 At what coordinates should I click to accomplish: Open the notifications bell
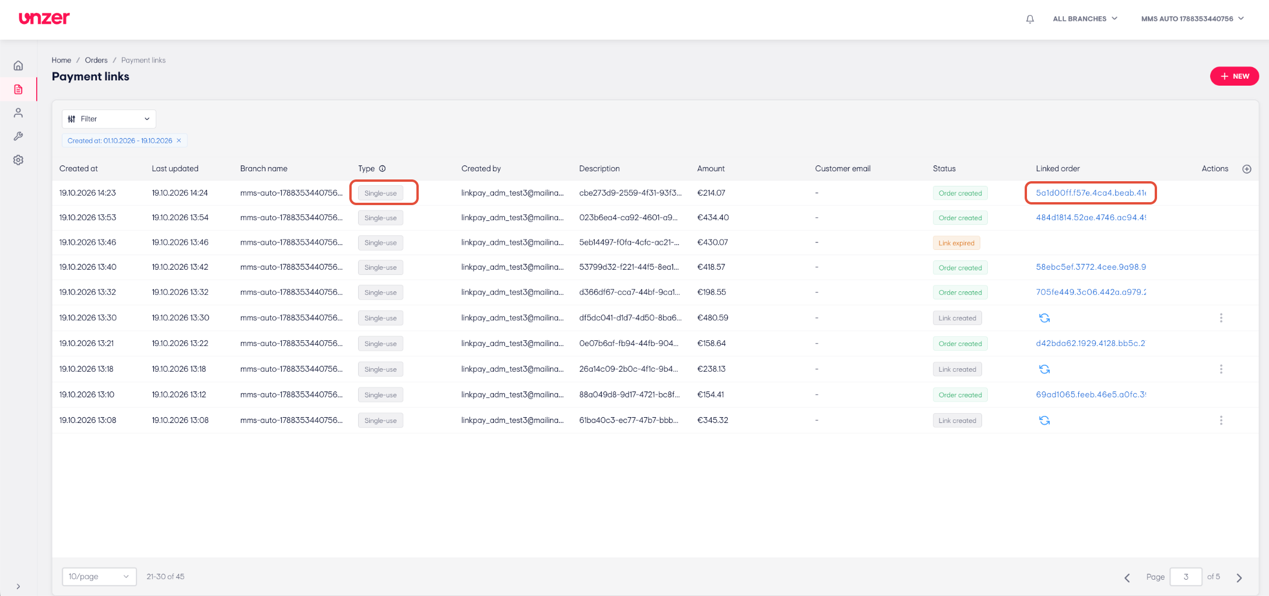(1030, 19)
